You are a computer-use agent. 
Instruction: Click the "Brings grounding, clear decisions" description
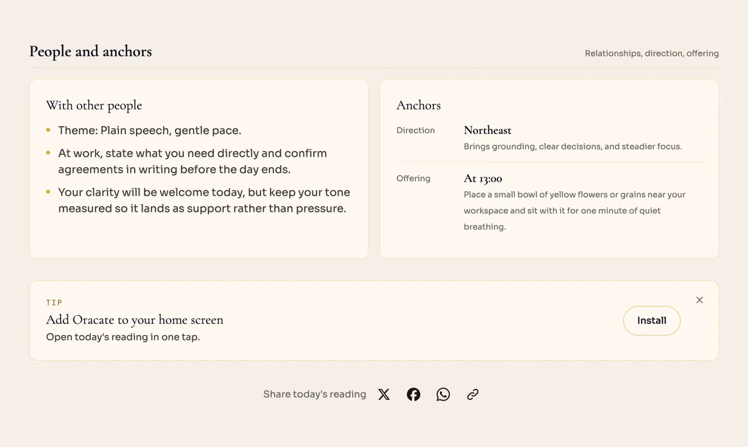coord(572,146)
